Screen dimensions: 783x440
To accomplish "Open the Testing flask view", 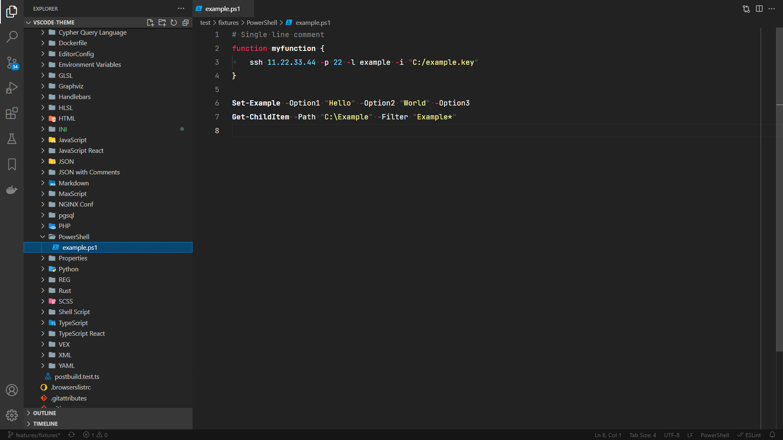I will (x=12, y=139).
